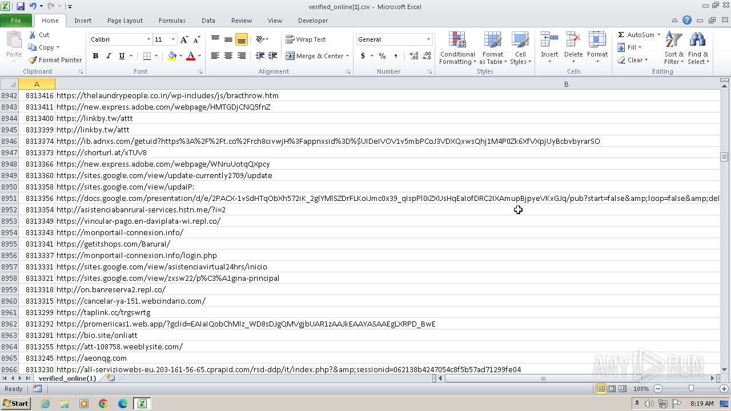Click the Format Painter brush
This screenshot has height=411, width=731.
point(33,60)
